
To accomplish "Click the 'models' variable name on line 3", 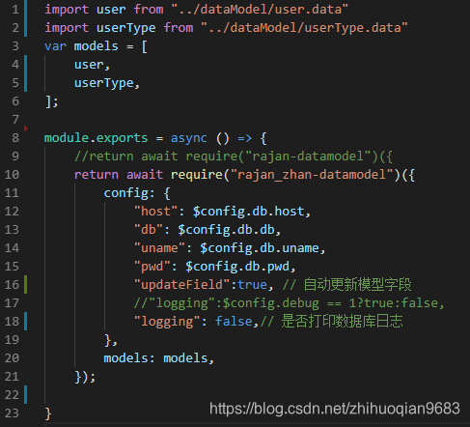I will [x=97, y=46].
